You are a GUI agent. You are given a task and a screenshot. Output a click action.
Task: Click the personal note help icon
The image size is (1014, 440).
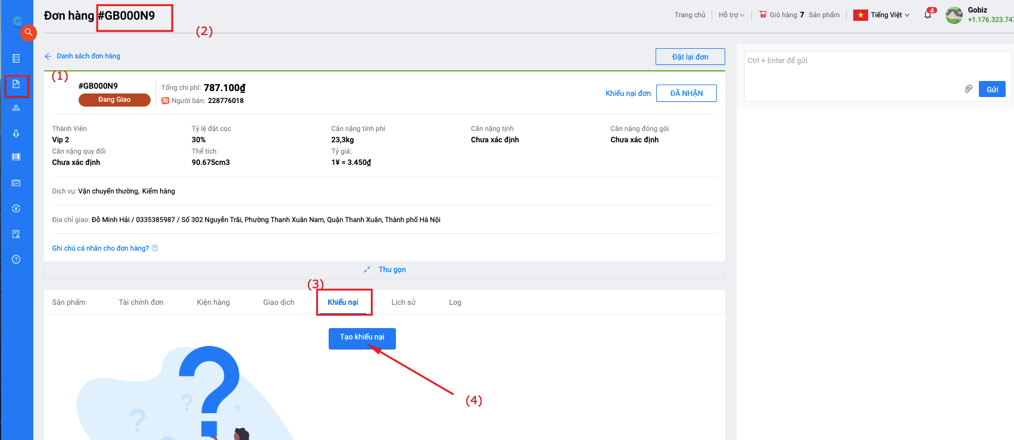pyautogui.click(x=155, y=248)
